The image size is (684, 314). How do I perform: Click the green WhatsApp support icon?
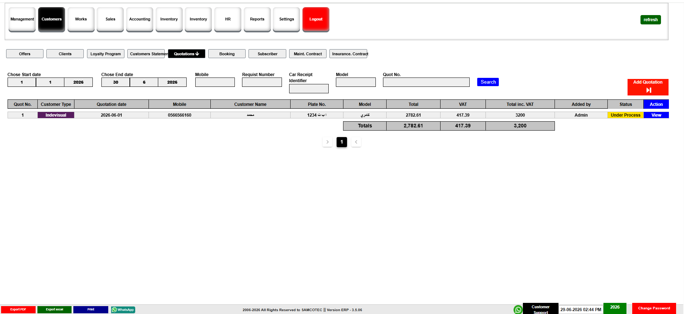pos(518,309)
